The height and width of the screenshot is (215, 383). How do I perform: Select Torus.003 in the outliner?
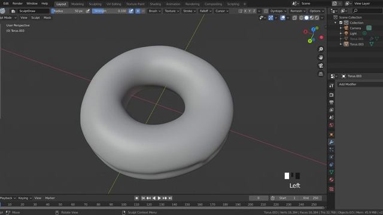(x=357, y=44)
